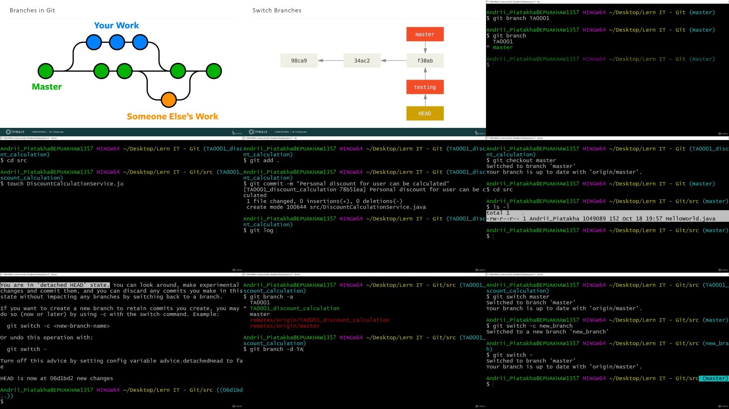
Task: Click red 'remotes/origin/TA0001_discount_calculation' entry
Action: [x=320, y=320]
